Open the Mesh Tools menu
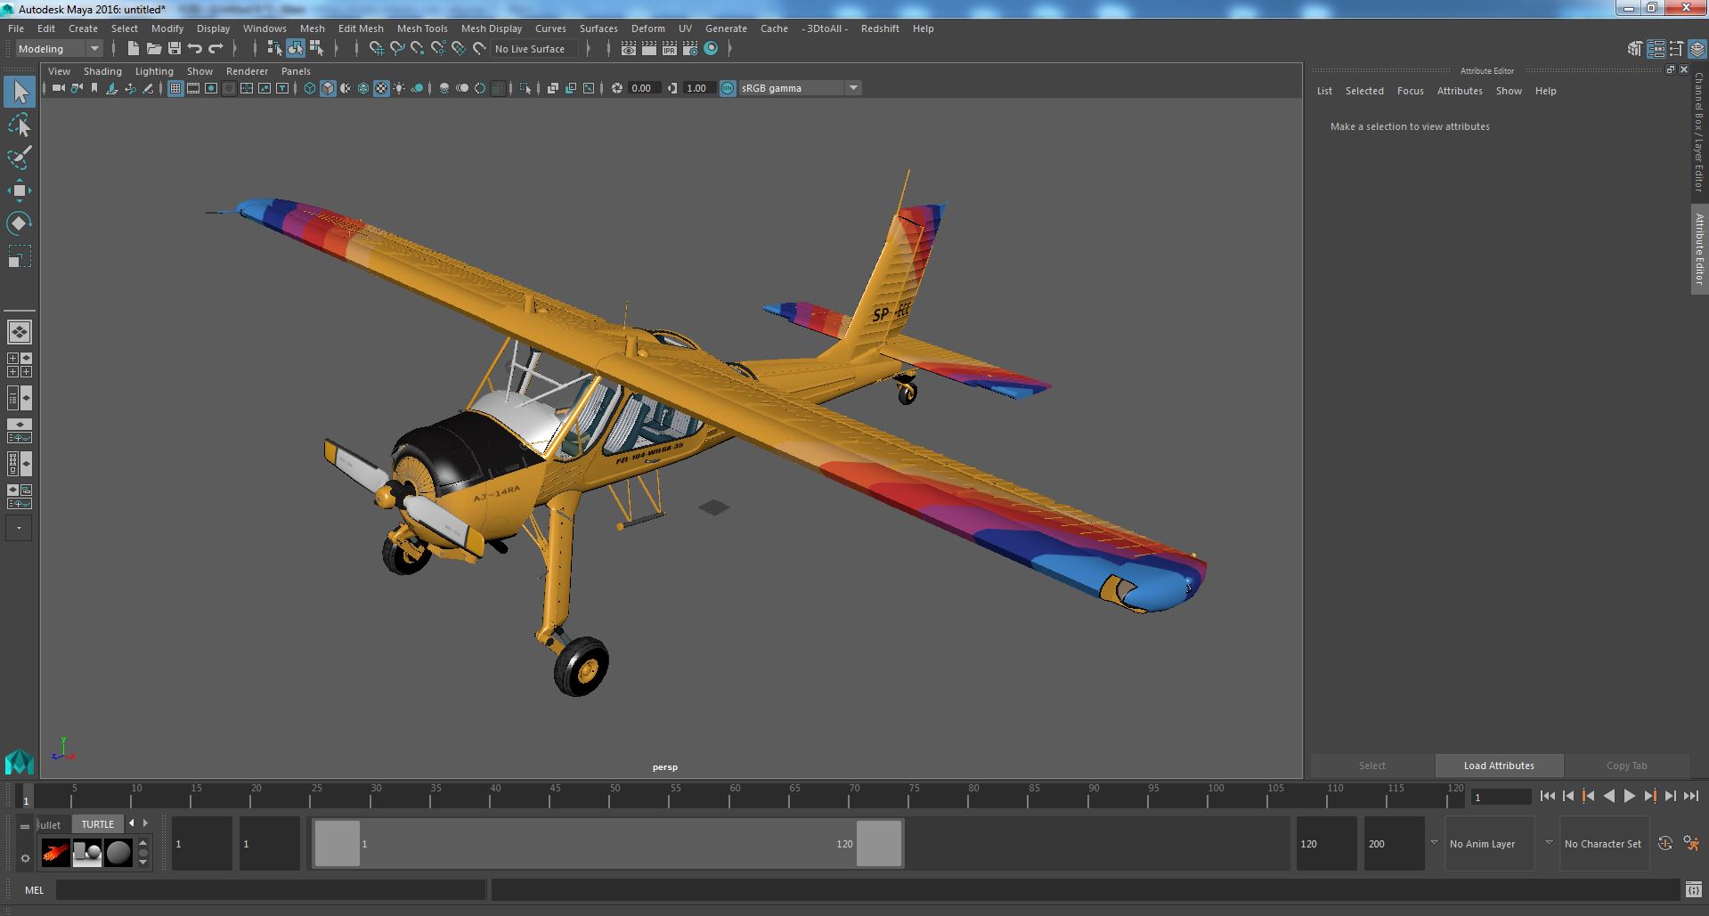 pos(422,28)
